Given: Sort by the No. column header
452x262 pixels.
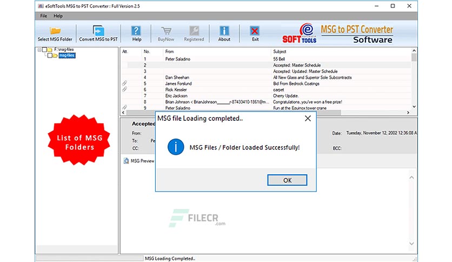Looking at the screenshot, I should coord(147,51).
